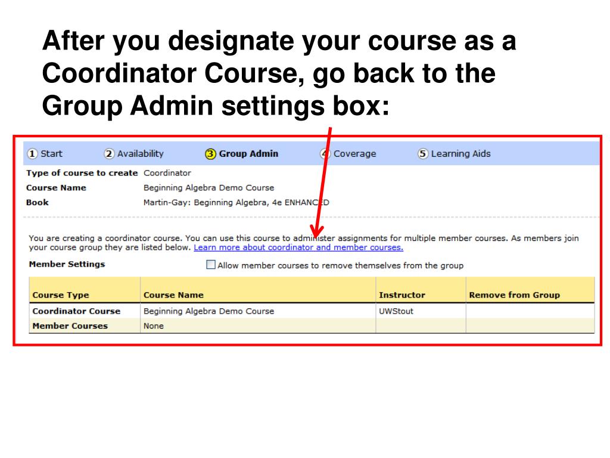Select the Member Courses row label
The height and width of the screenshot is (458, 610).
click(70, 326)
